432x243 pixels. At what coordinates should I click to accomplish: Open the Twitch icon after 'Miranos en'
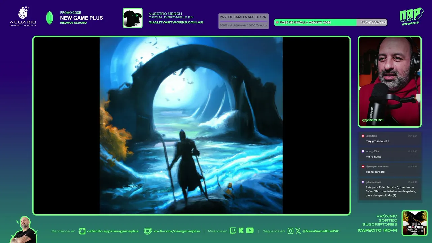[x=233, y=231]
